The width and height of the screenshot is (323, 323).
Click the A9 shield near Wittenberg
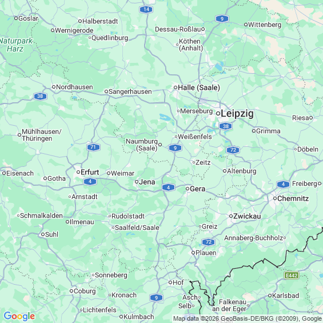[x=222, y=19]
